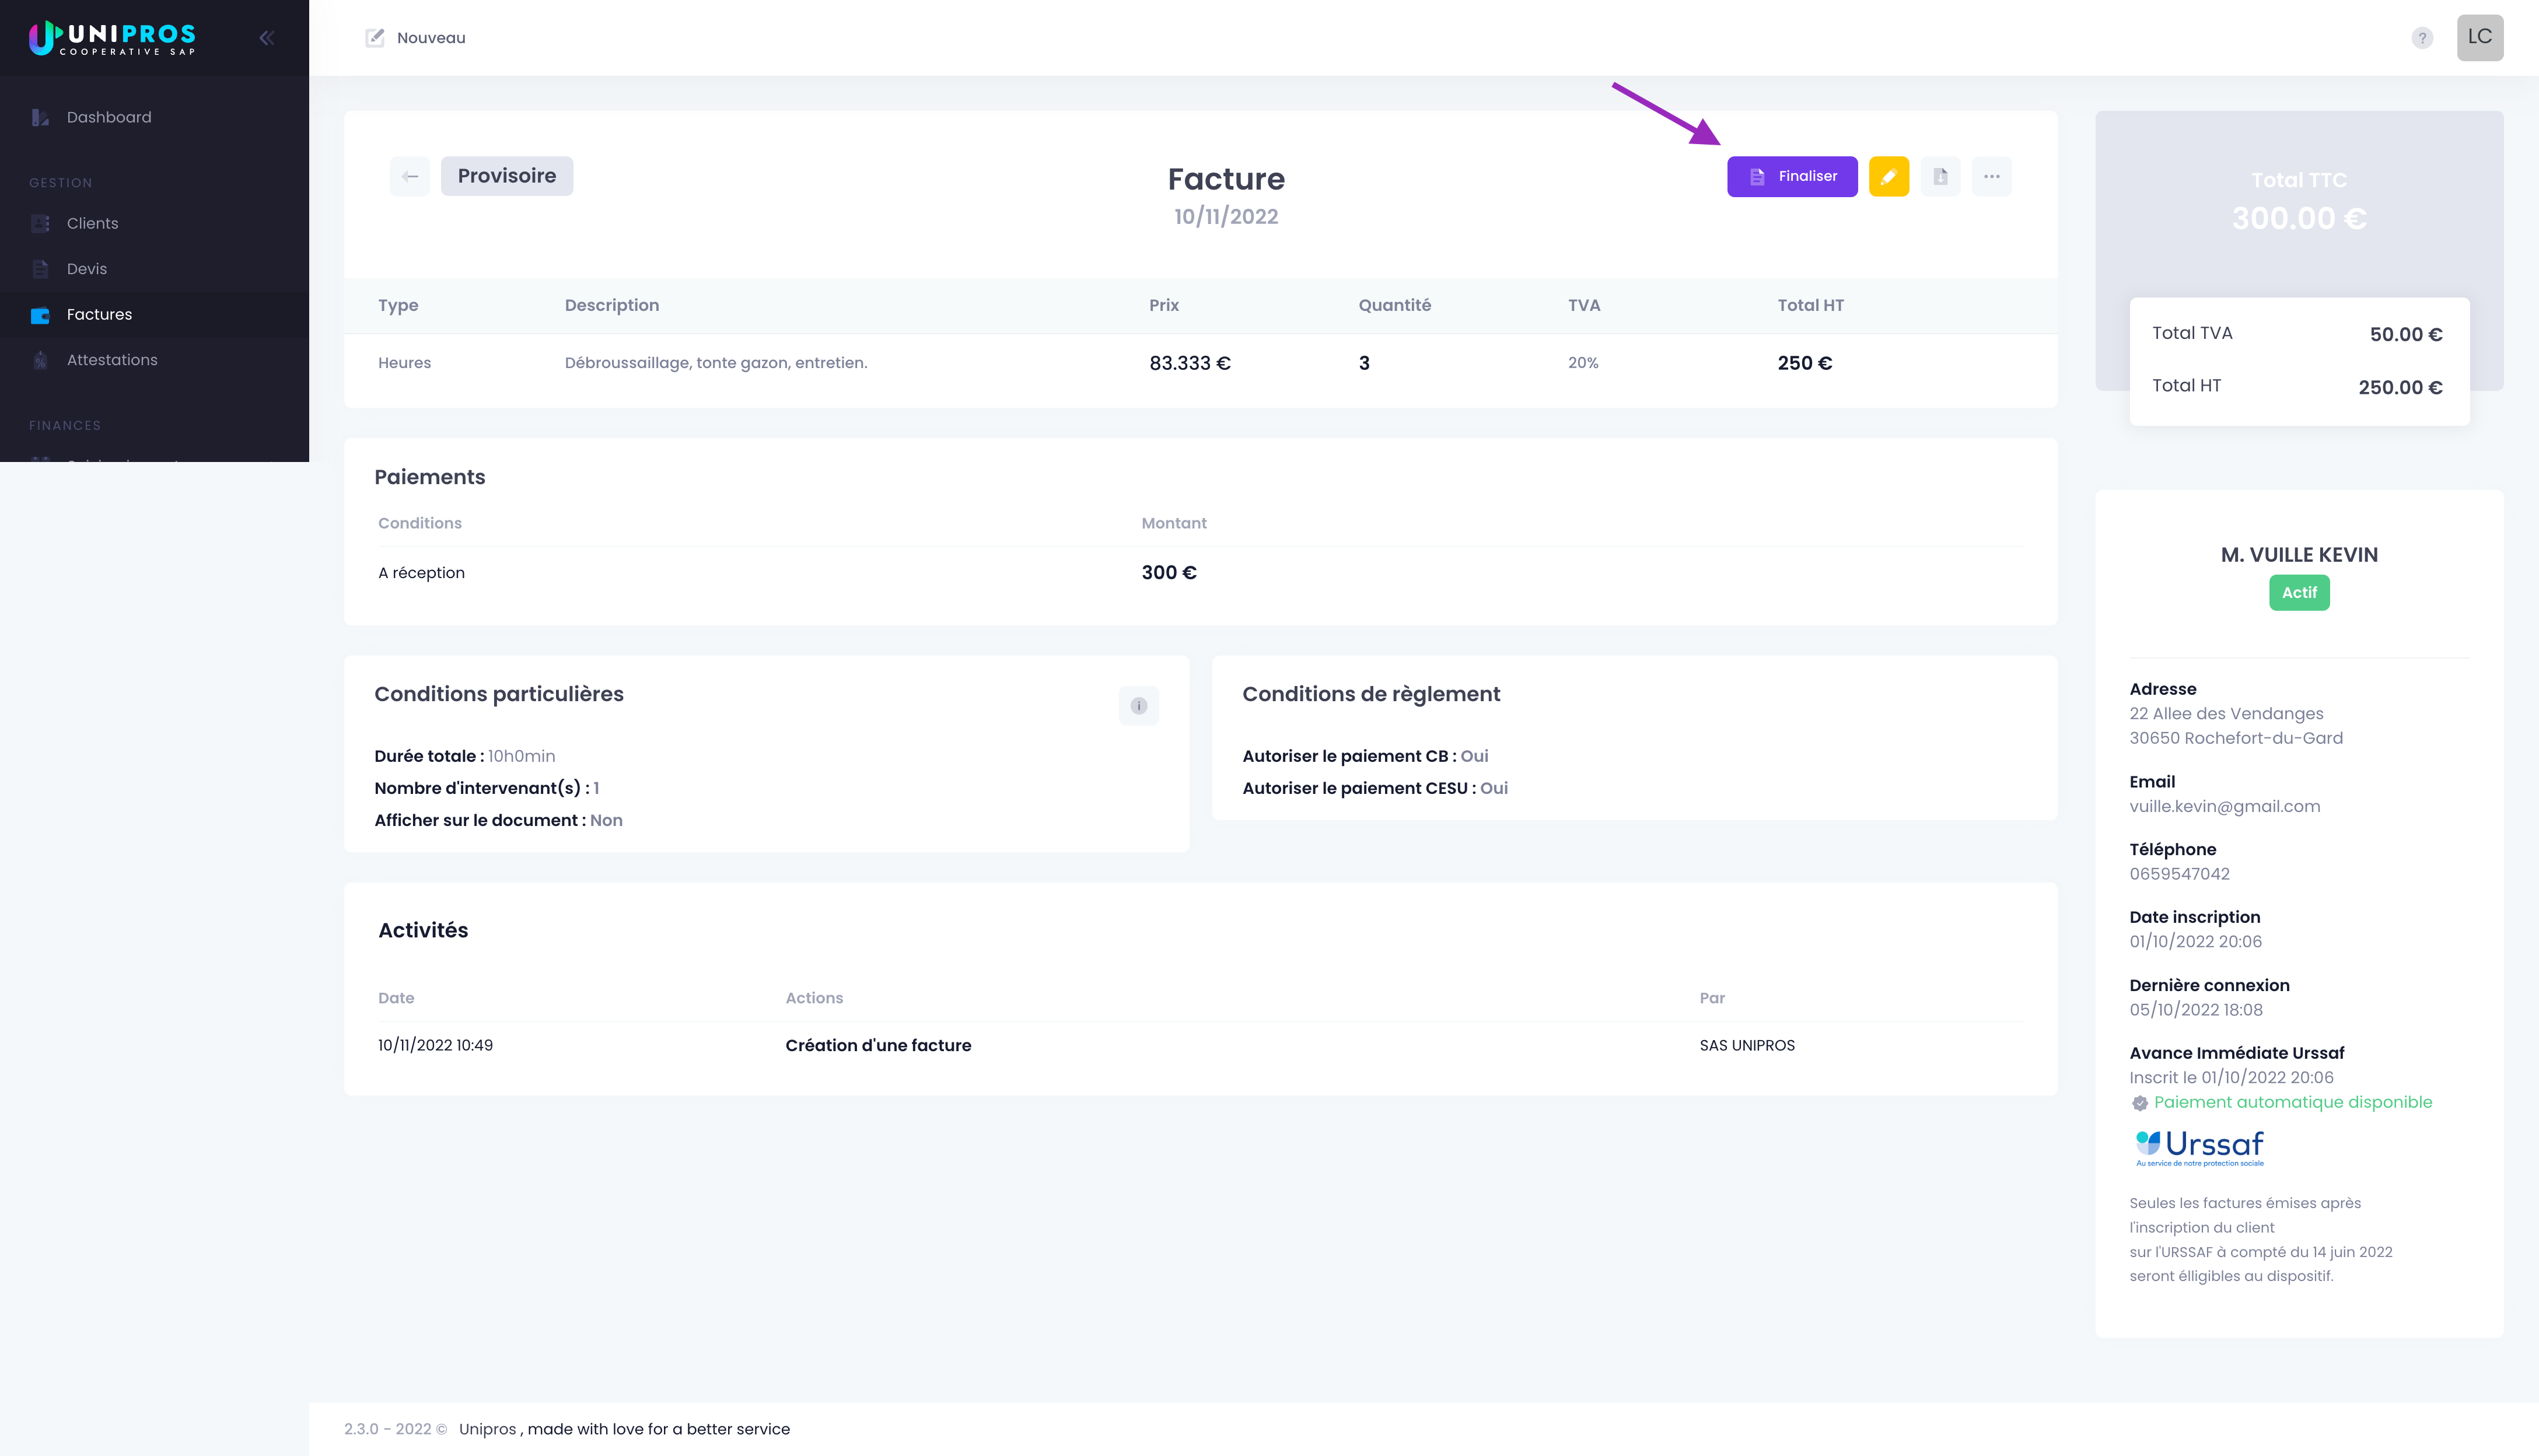Click the verified badge icon by Paiement automatique
2539x1456 pixels.
coord(2139,1103)
